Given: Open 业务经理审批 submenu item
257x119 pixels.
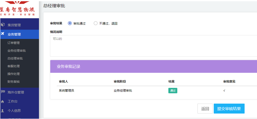Looking at the screenshot, I should pyautogui.click(x=16, y=51).
